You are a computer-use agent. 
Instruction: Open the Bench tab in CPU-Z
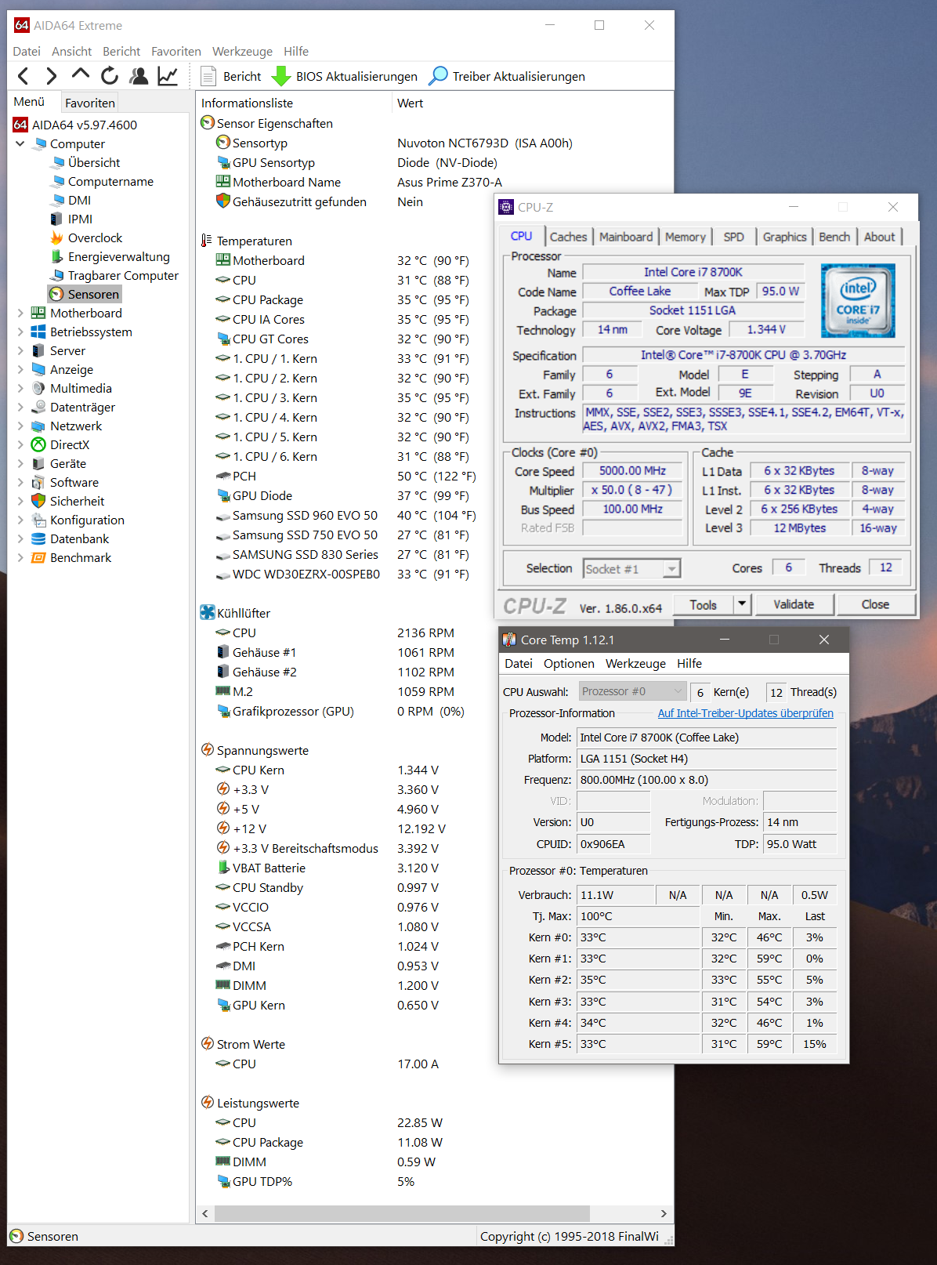coord(834,237)
